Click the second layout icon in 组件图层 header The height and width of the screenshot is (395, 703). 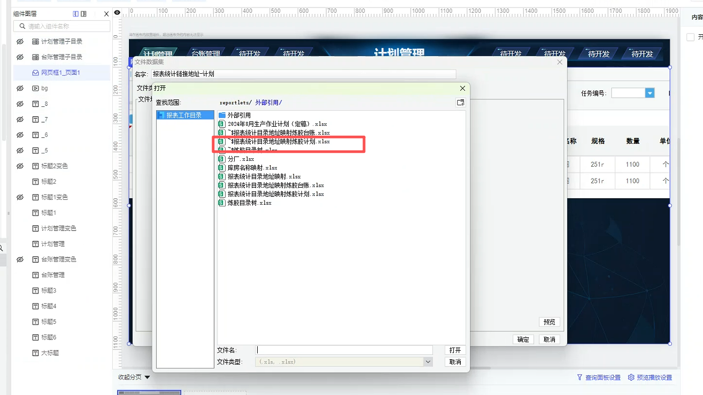point(83,14)
